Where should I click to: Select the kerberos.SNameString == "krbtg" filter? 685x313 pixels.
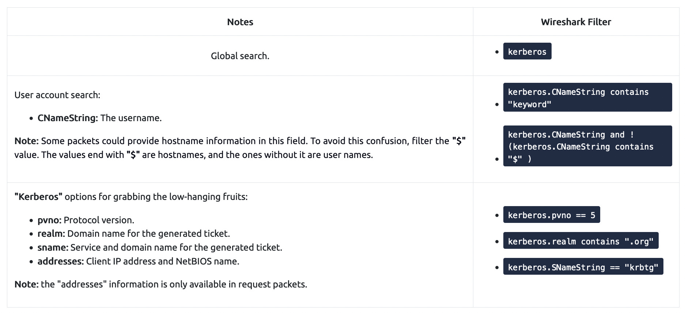pyautogui.click(x=583, y=267)
